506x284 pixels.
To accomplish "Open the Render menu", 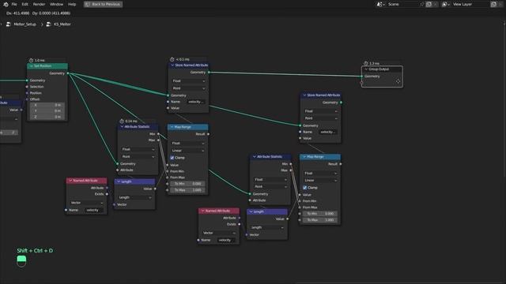I will [x=39, y=4].
